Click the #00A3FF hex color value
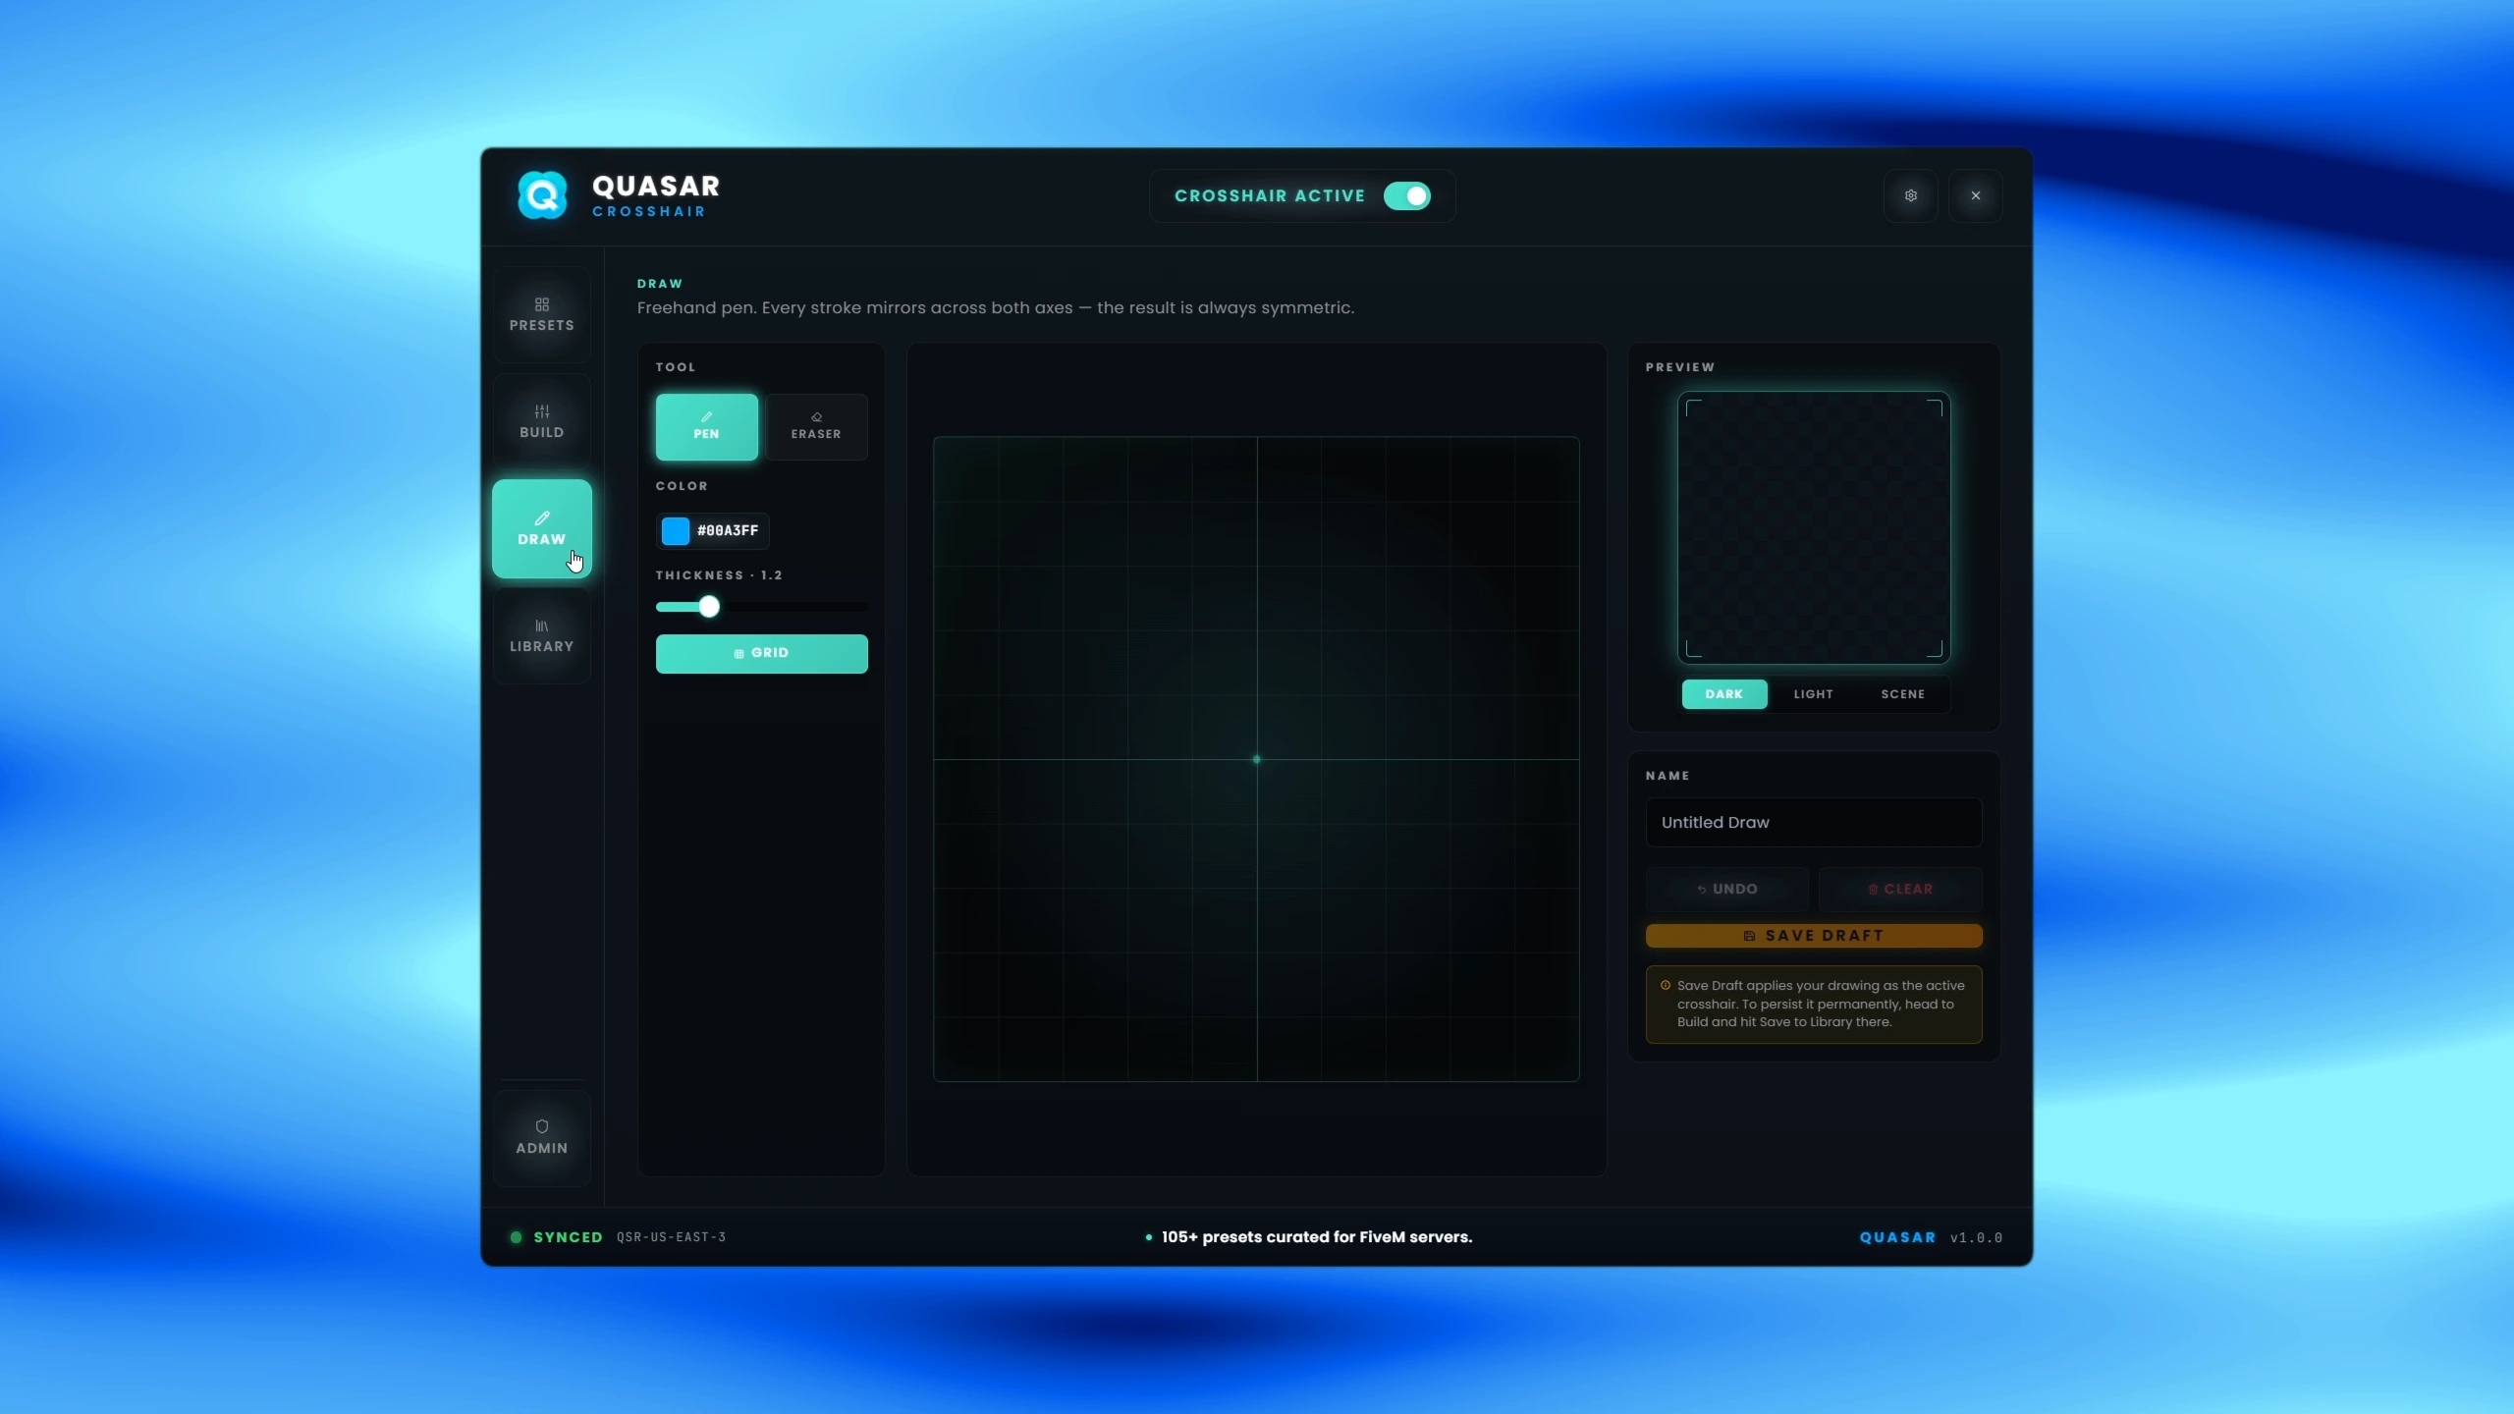The image size is (2514, 1414). (x=728, y=530)
